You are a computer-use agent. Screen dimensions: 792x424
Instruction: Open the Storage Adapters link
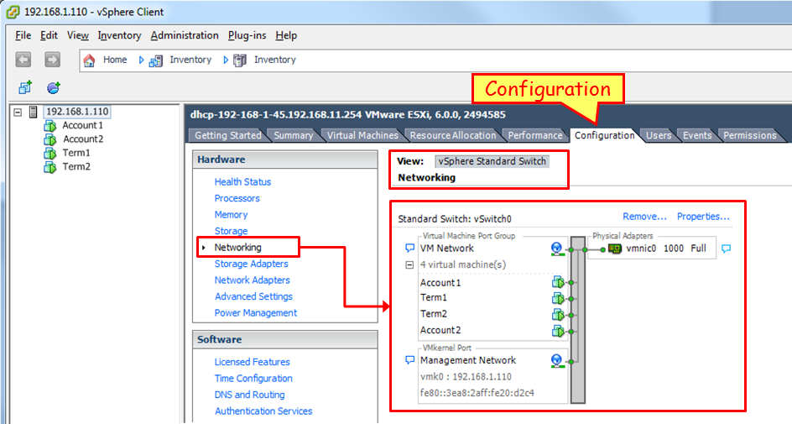pyautogui.click(x=251, y=264)
